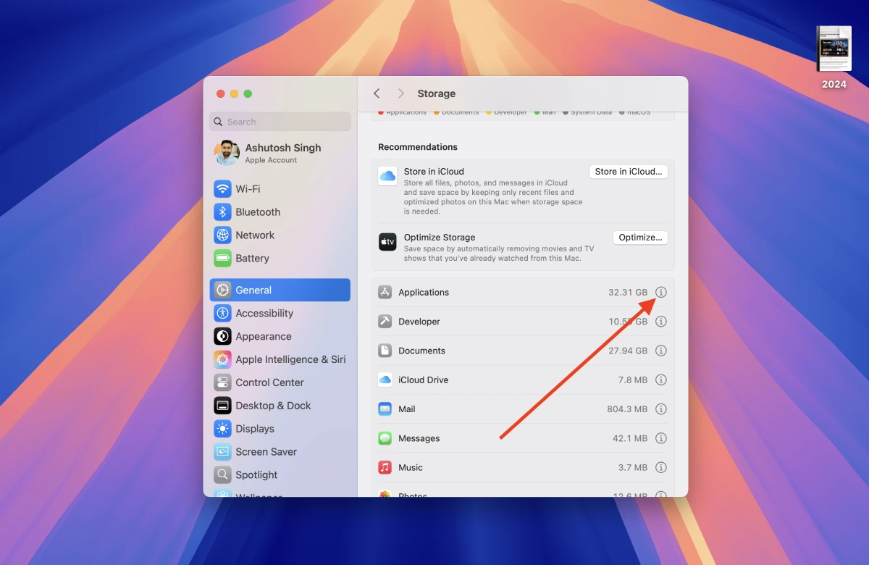Select the 2024 file on desktop
Screen dimensions: 869x565
click(x=834, y=57)
